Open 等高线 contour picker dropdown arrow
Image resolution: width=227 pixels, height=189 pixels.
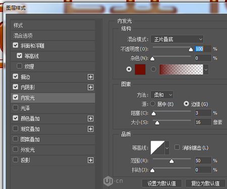click(167, 148)
